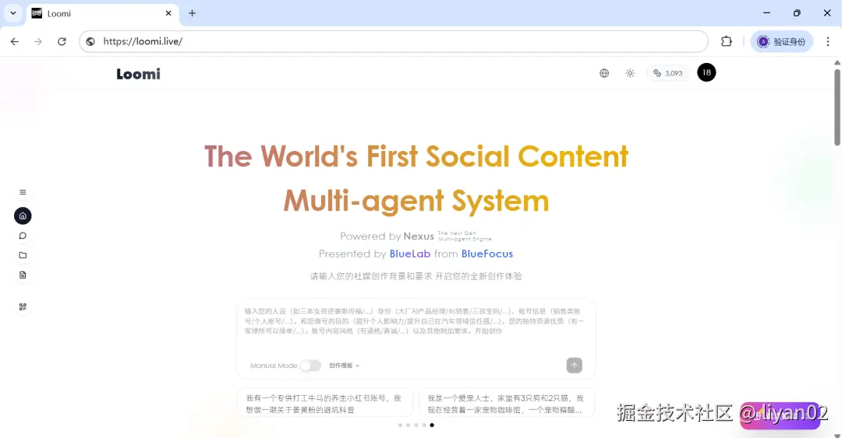Image resolution: width=842 pixels, height=438 pixels.
Task: Select the Home icon in sidebar
Action: pyautogui.click(x=23, y=216)
